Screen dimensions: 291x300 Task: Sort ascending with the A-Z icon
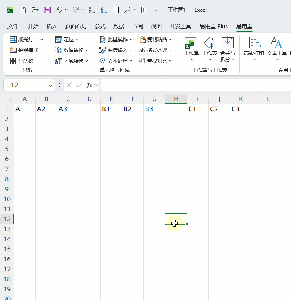pyautogui.click(x=91, y=10)
